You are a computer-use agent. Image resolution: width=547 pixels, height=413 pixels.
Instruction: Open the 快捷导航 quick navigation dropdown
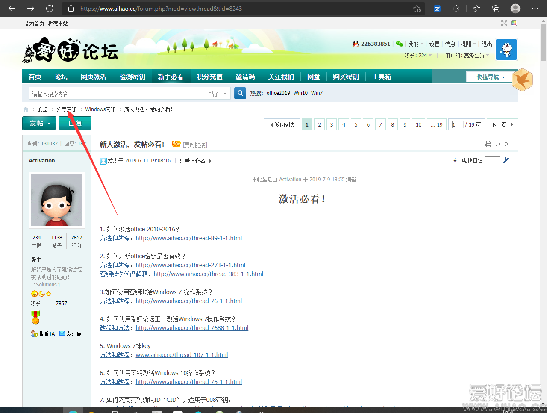pos(491,77)
